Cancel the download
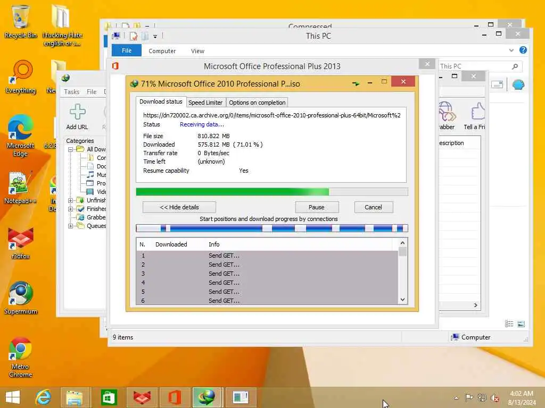545x408 pixels. (373, 207)
